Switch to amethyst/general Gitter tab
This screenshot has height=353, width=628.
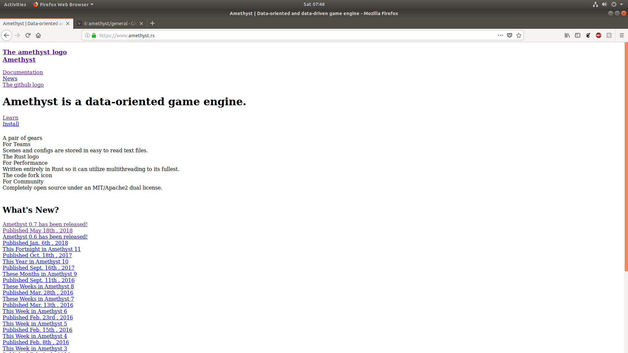click(110, 24)
